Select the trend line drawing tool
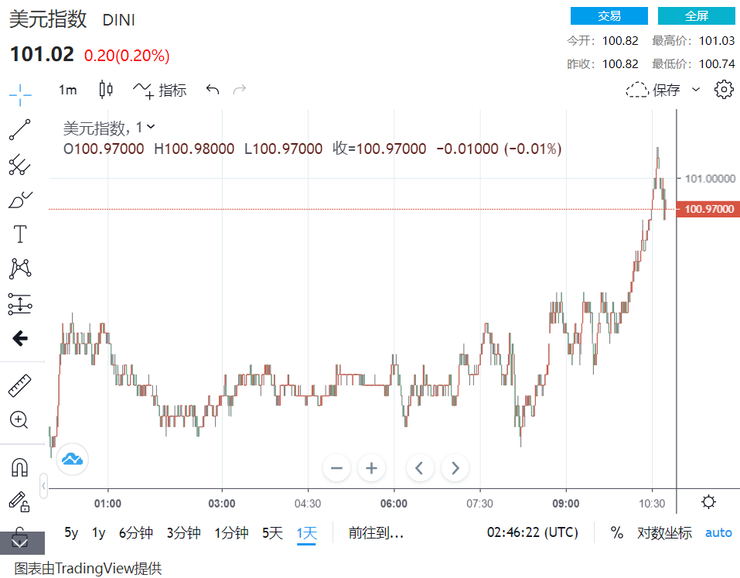Viewport: 740px width, 578px height. [x=20, y=130]
